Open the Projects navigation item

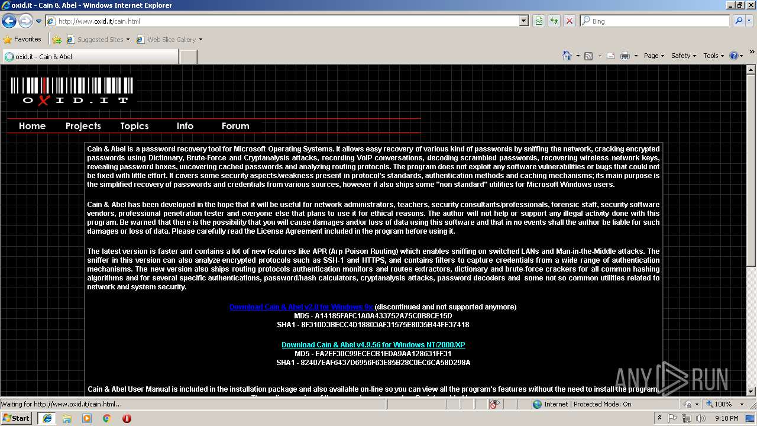[83, 126]
